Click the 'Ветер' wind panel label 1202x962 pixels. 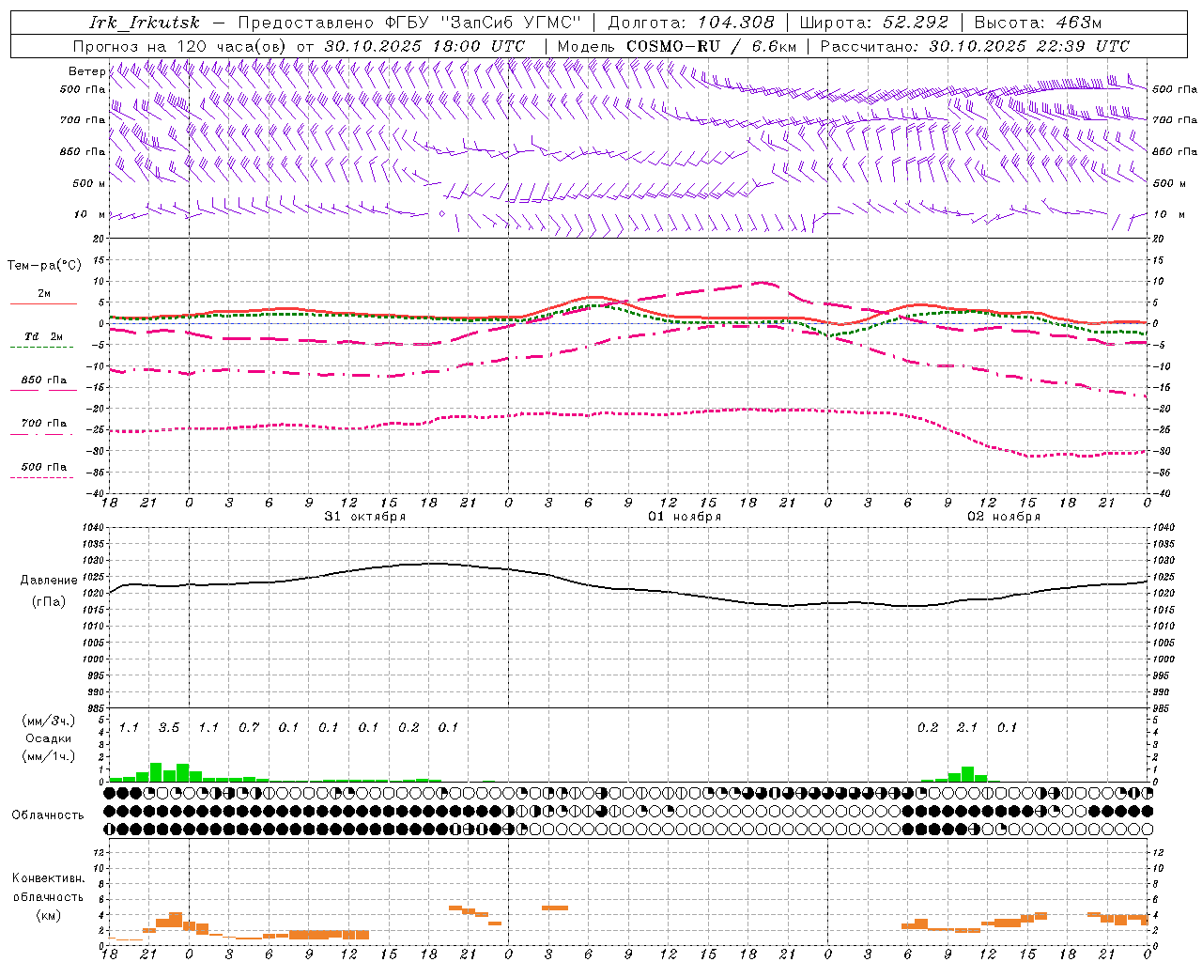(86, 71)
